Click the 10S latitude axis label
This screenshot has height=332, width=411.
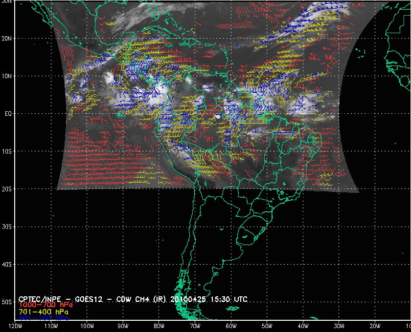pos(6,151)
